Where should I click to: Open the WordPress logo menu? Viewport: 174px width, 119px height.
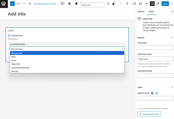(x=4, y=4)
